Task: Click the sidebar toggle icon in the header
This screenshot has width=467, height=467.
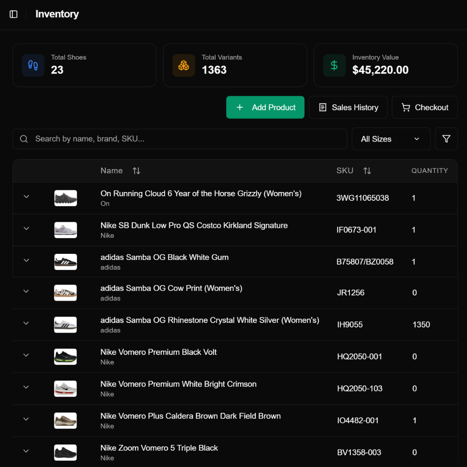Action: point(13,14)
